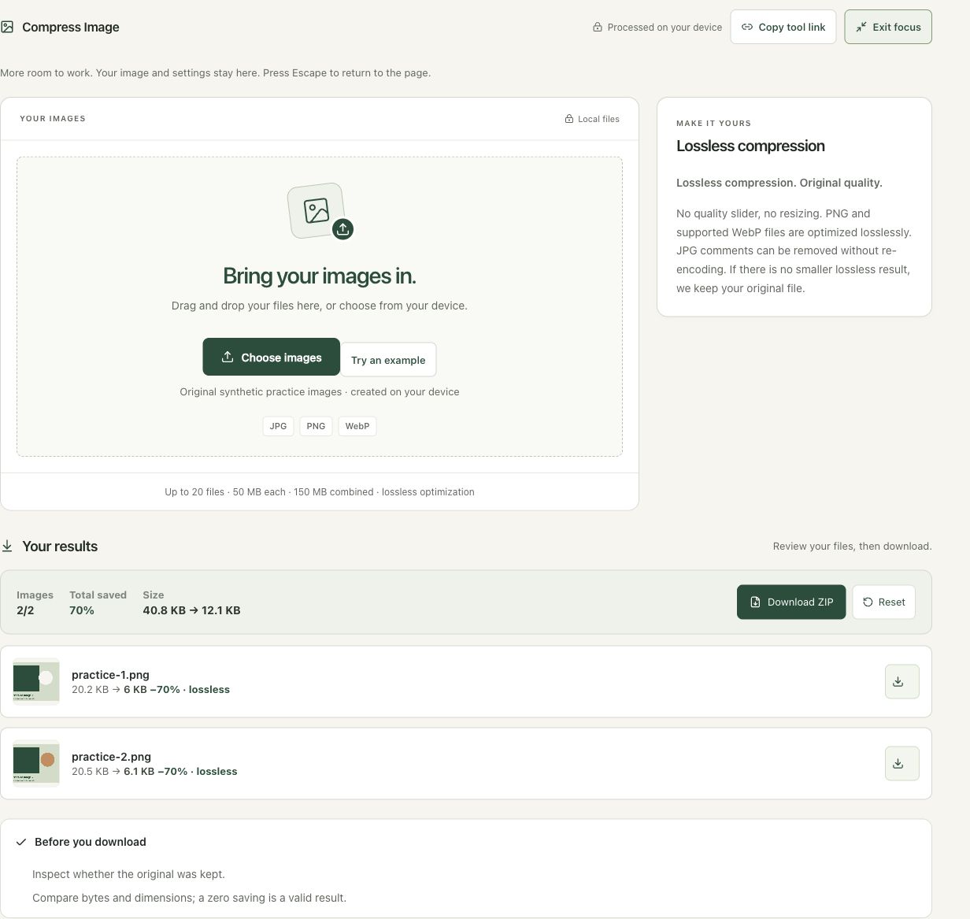The width and height of the screenshot is (970, 919).
Task: Download all results as ZIP
Action: click(791, 602)
